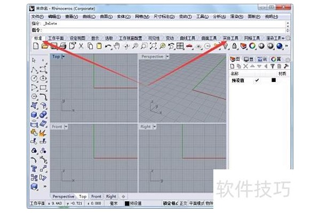Expand more standard toolbar icons with »
Viewport: 320px width, 213px height.
(x=286, y=46)
